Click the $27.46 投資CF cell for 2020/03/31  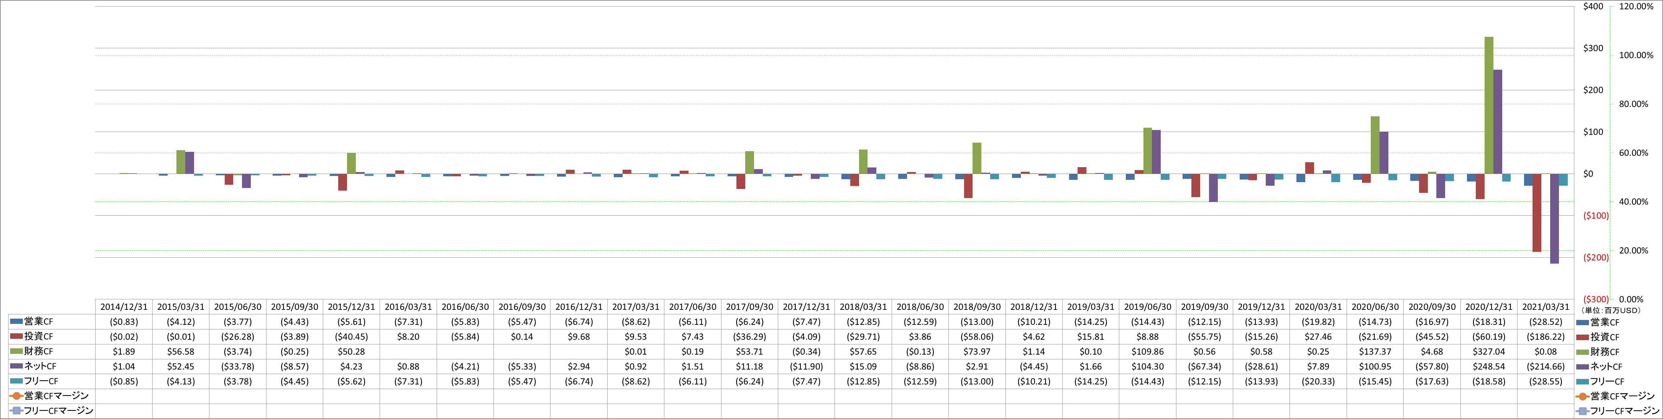click(x=1318, y=337)
